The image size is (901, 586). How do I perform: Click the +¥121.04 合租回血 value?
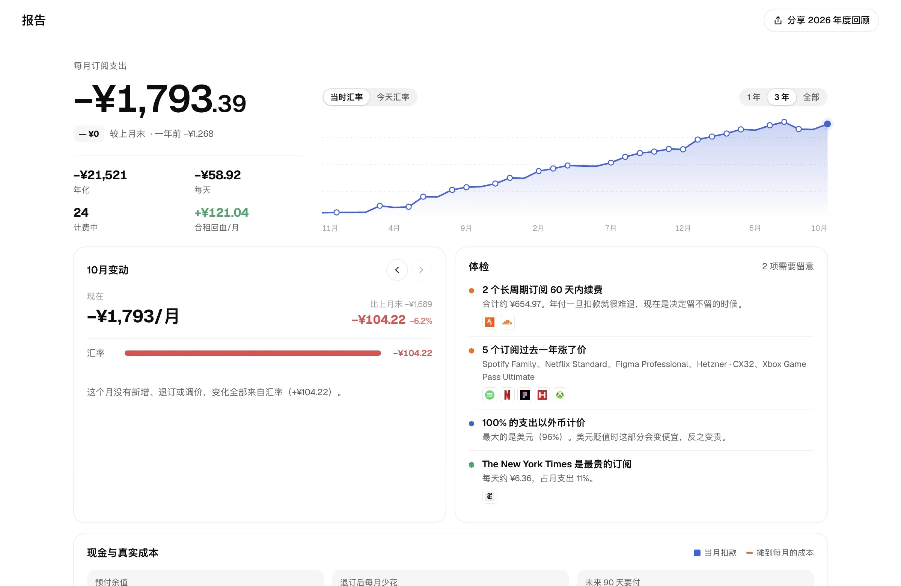click(221, 213)
